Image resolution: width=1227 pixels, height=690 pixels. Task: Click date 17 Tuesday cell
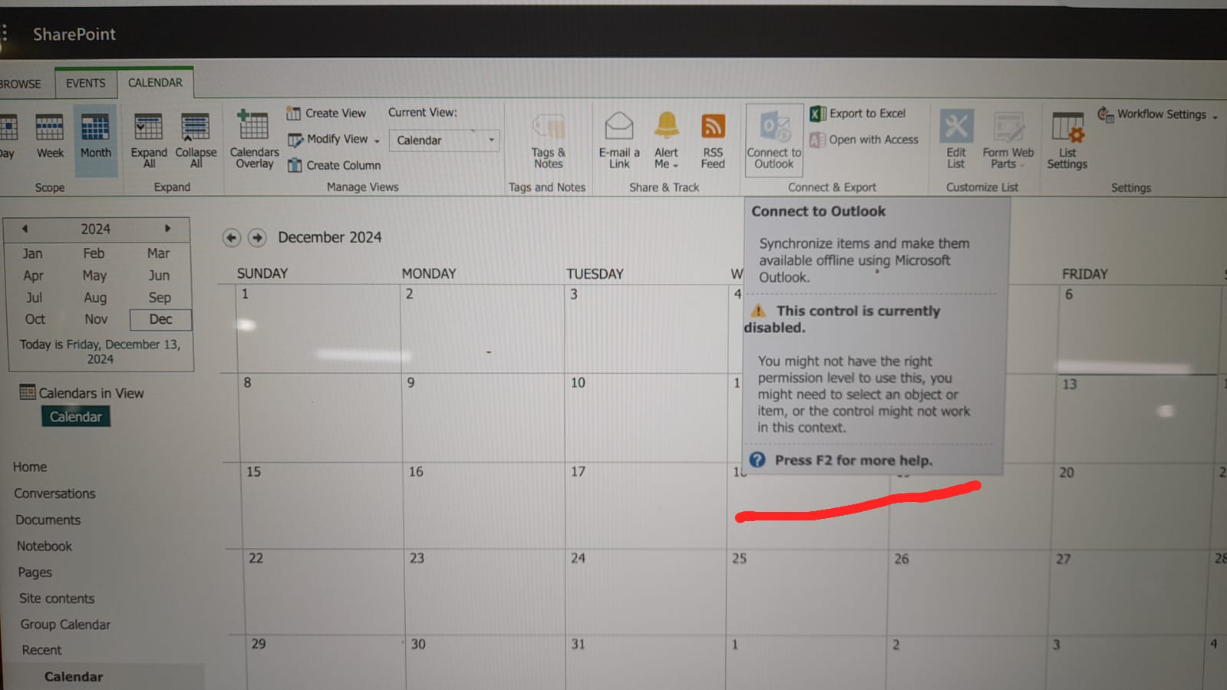646,505
